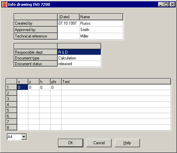Screen dimensions: 177x153
Task: Click the Cancel button
Action: pos(99,143)
